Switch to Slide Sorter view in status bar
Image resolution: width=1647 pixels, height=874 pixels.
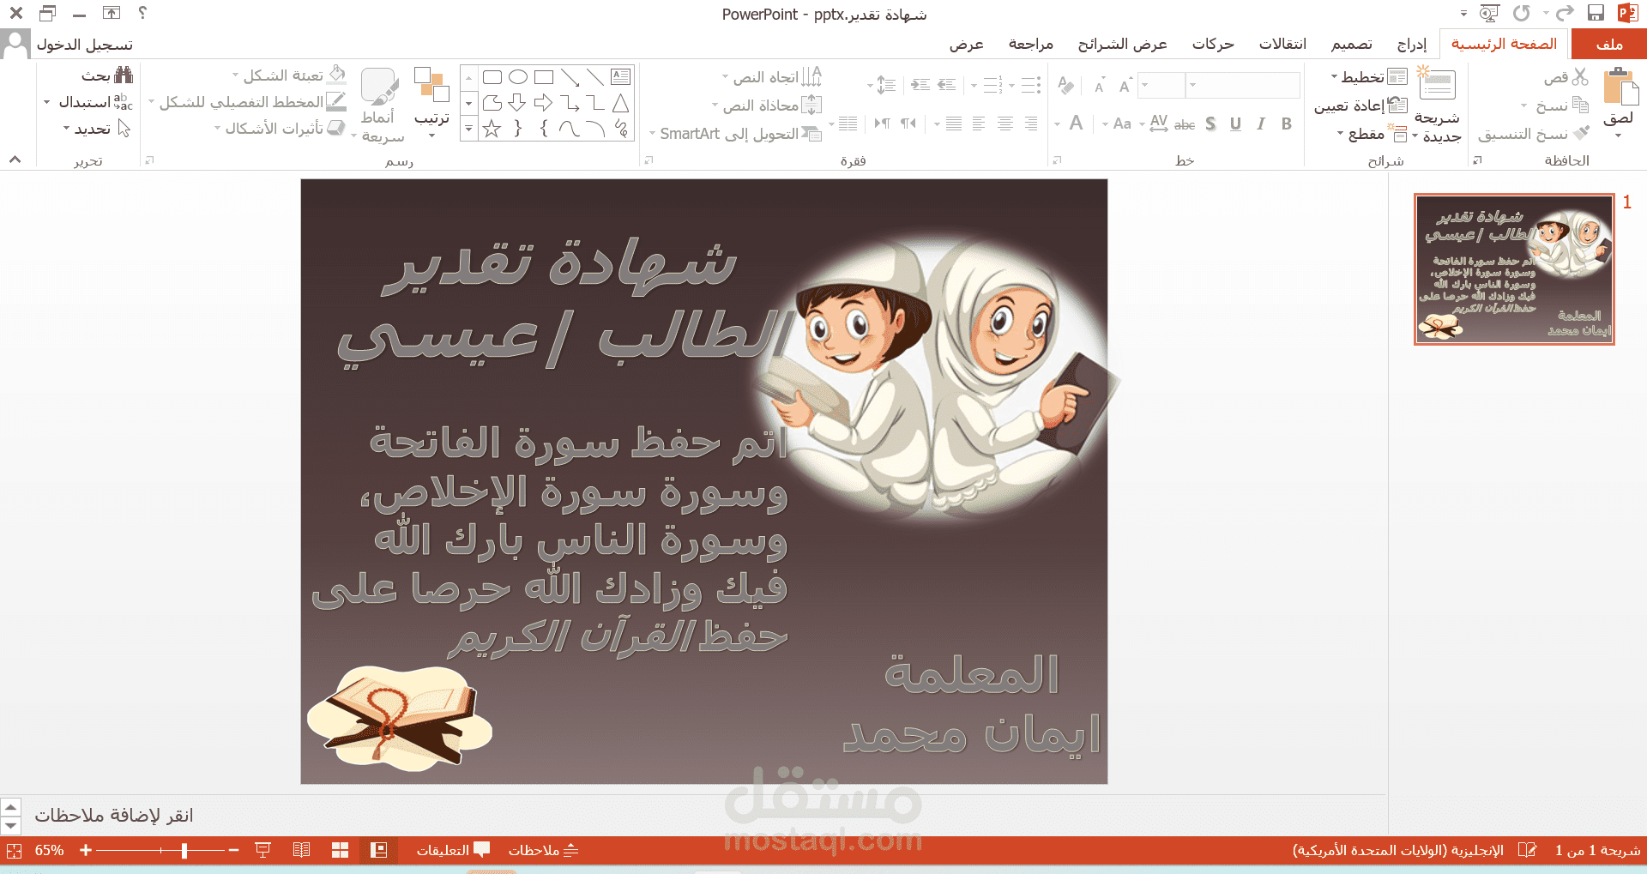coord(341,850)
